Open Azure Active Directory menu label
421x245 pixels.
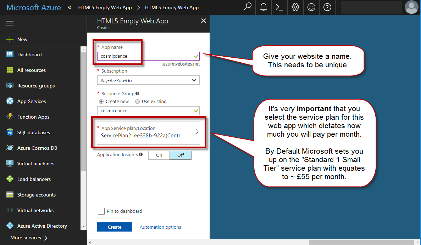(42, 226)
